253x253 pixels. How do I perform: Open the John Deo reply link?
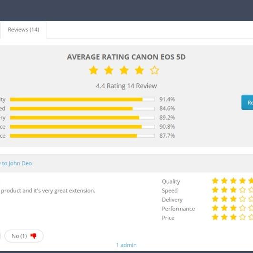[16, 163]
